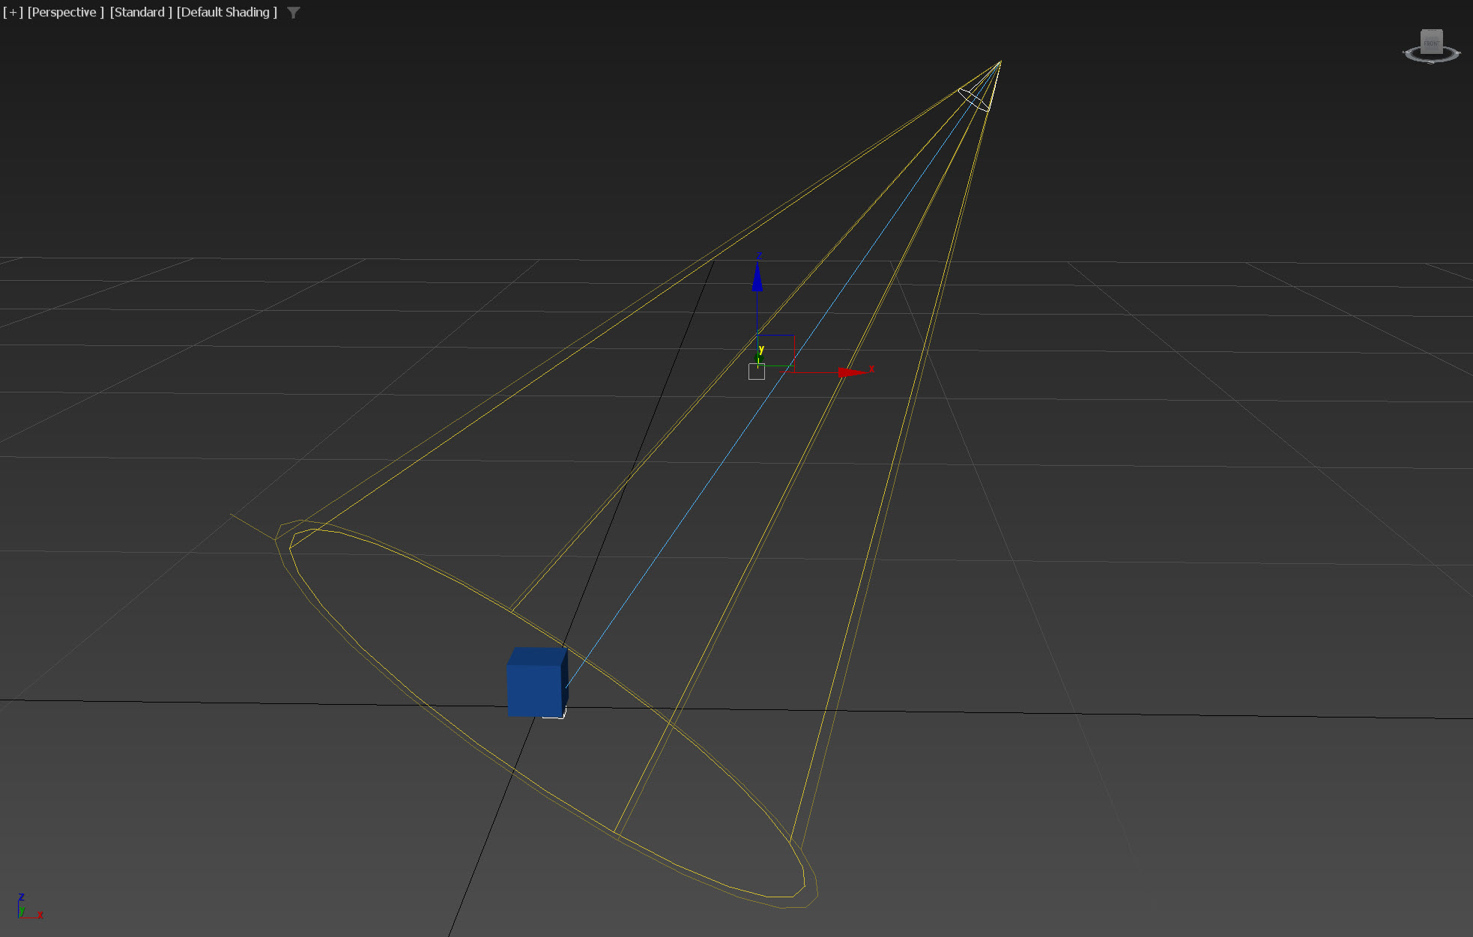Open the Default Shading viewport menu

pos(226,12)
